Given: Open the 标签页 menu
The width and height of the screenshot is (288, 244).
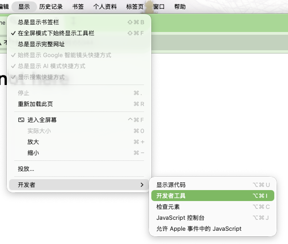Looking at the screenshot, I should point(134,7).
